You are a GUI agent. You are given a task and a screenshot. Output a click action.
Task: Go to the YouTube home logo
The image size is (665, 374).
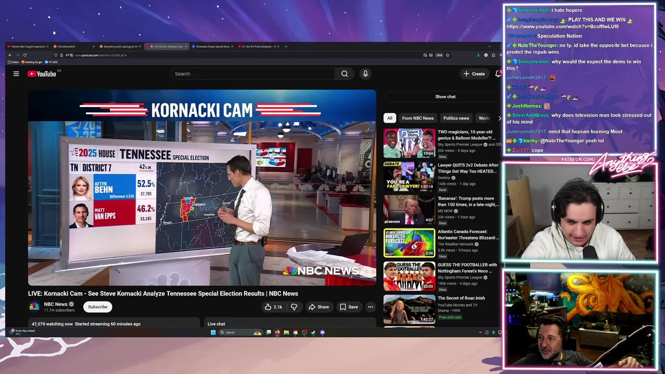pyautogui.click(x=42, y=74)
